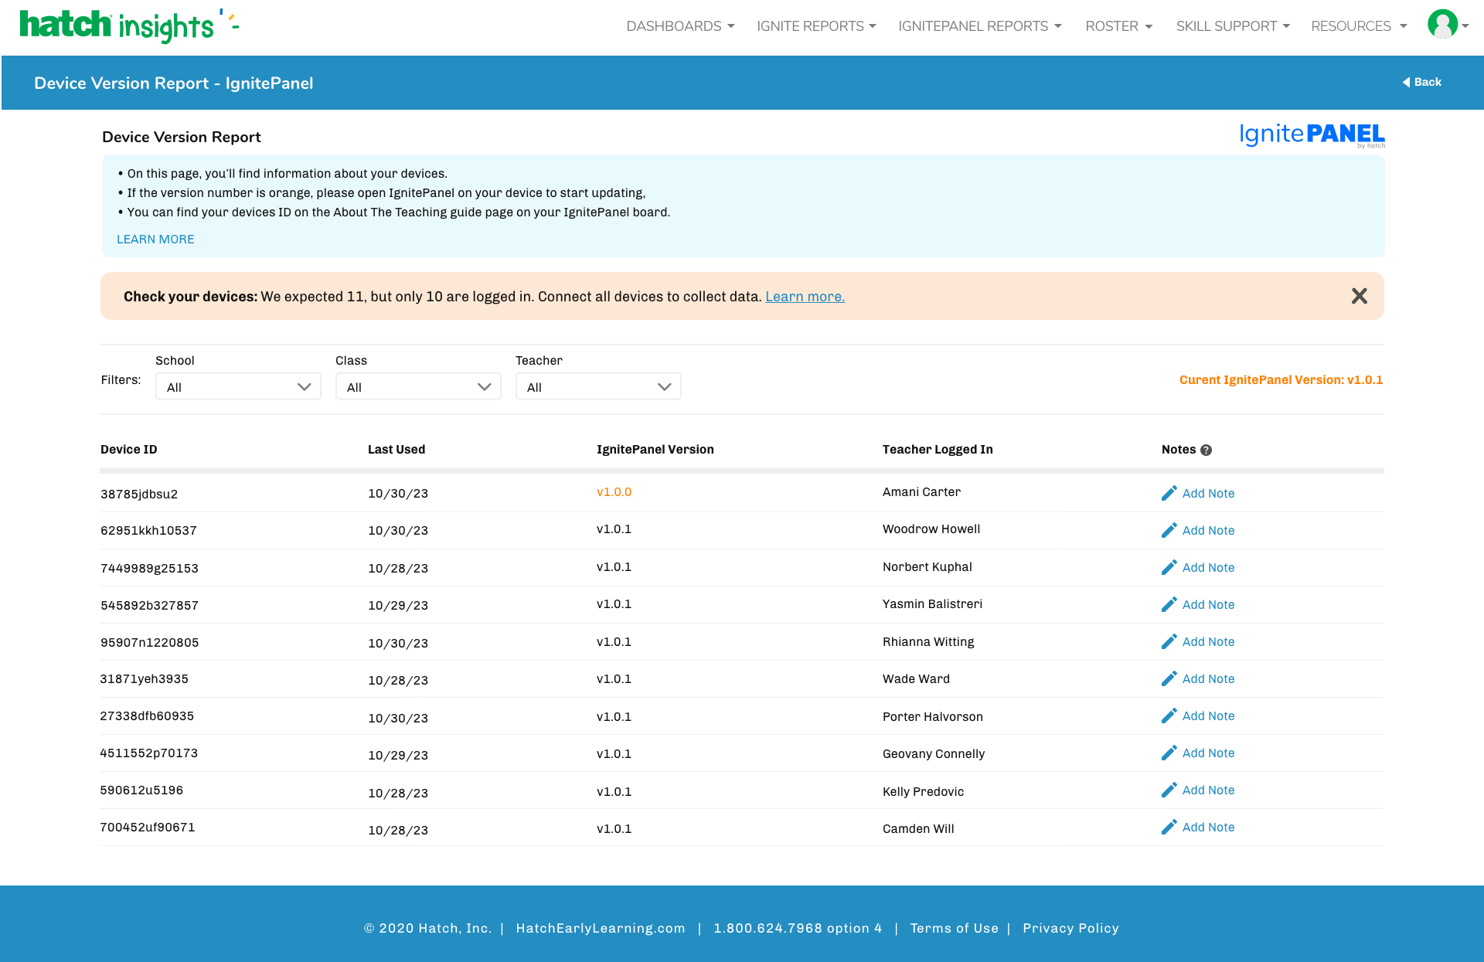Click the pencil icon for Norbert Kuphal

(x=1169, y=567)
